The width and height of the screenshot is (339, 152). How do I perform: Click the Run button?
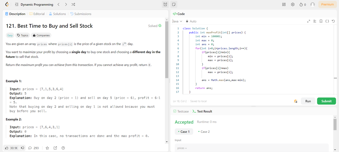click(308, 101)
